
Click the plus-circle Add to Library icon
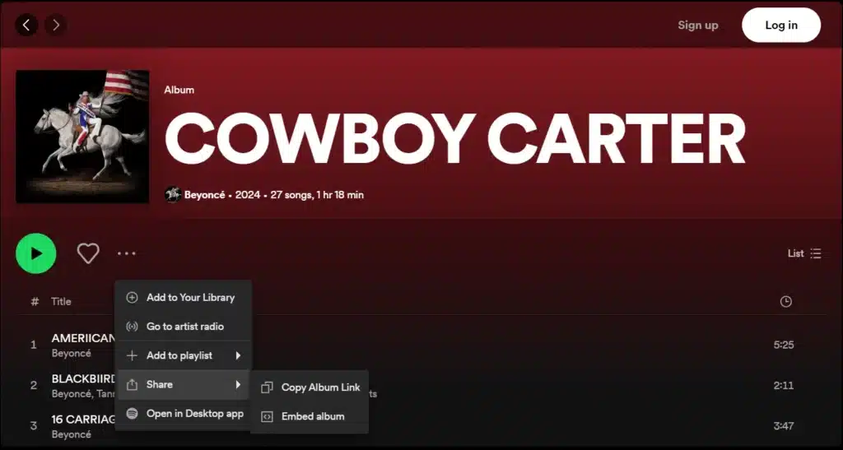pos(132,298)
